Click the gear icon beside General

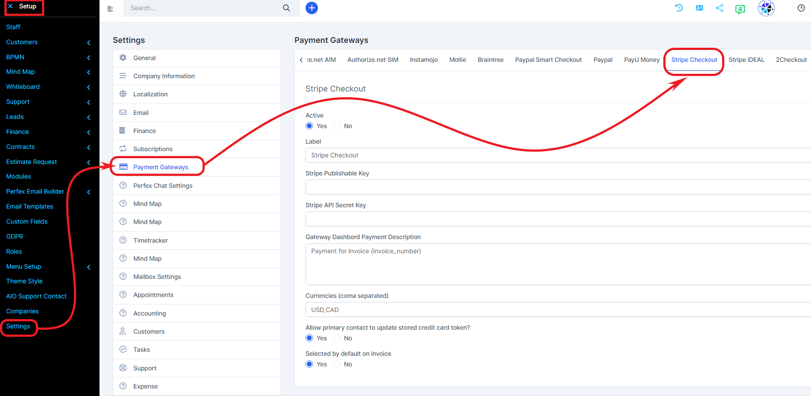coord(123,58)
